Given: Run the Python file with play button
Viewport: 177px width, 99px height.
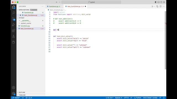Looking at the screenshot, I should [152, 6].
